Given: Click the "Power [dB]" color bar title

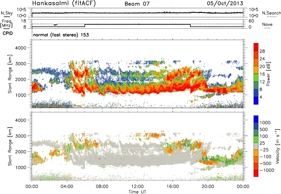Looking at the screenshot, I should [x=268, y=74].
